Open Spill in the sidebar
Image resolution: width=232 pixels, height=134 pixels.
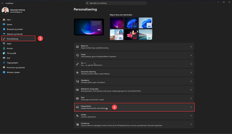pyautogui.click(x=18, y=58)
